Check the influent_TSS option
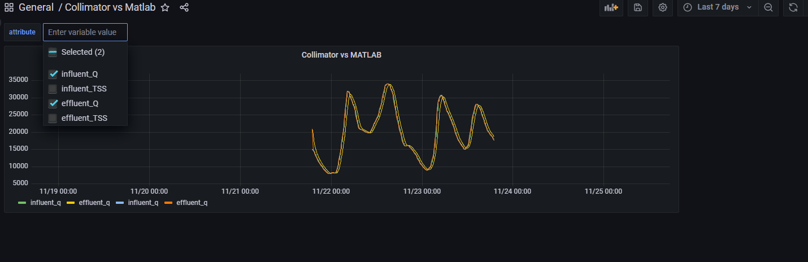 (53, 89)
